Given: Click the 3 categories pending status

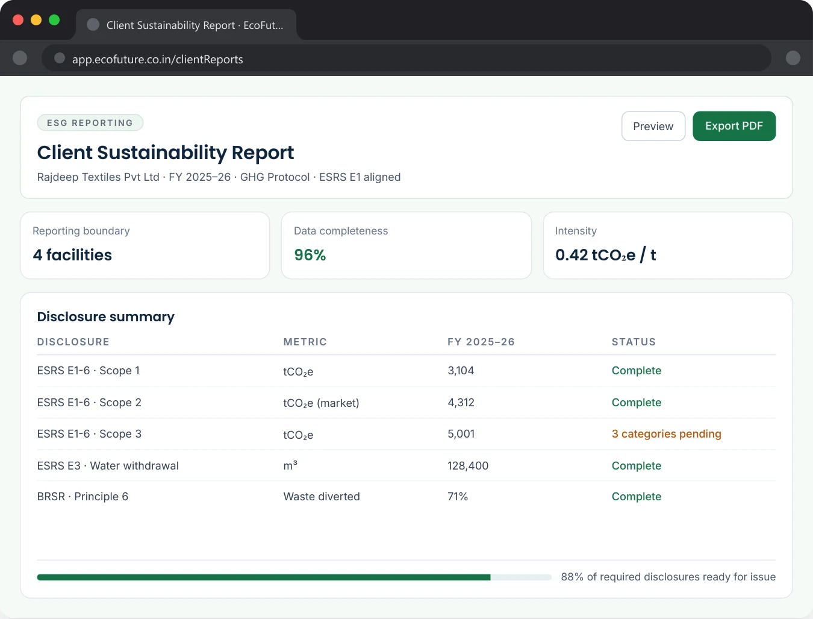Looking at the screenshot, I should pyautogui.click(x=667, y=434).
